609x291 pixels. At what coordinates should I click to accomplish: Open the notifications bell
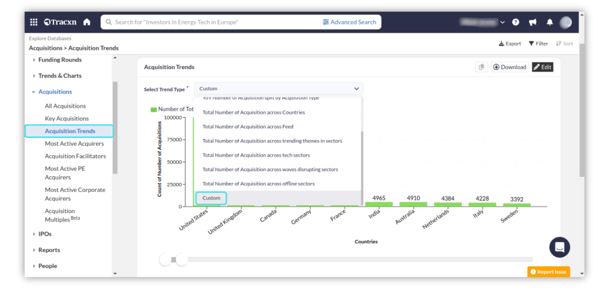[550, 22]
